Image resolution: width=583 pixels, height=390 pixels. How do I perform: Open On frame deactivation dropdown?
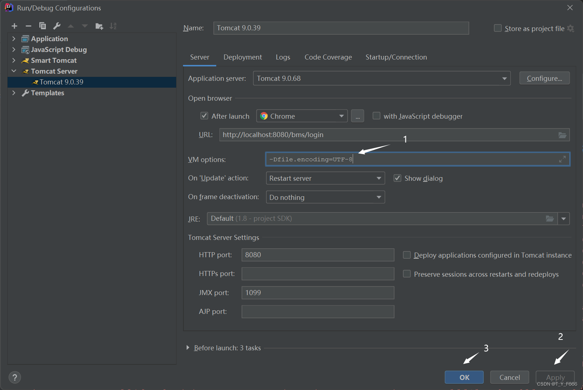tap(326, 197)
